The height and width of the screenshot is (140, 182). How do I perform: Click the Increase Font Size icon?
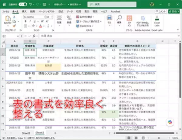[x=42, y=21]
